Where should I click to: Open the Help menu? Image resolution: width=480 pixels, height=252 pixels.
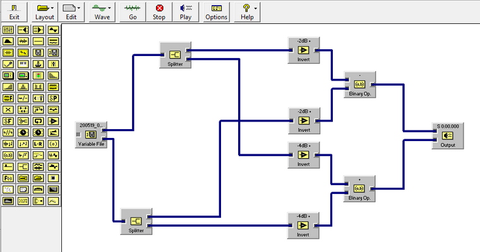click(247, 12)
